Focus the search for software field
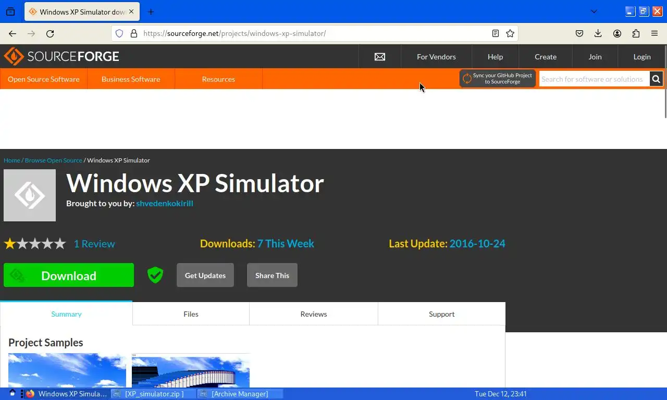Image resolution: width=667 pixels, height=400 pixels. tap(594, 79)
